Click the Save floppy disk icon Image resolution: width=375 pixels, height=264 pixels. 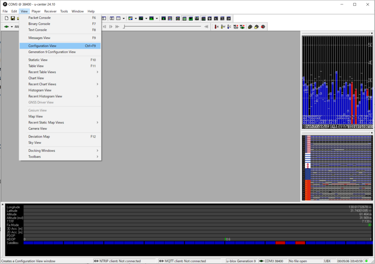[13, 18]
